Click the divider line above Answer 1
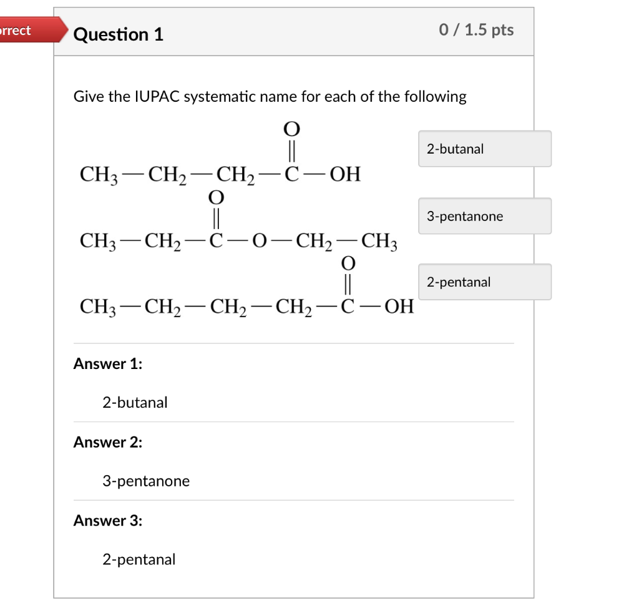 click(293, 342)
